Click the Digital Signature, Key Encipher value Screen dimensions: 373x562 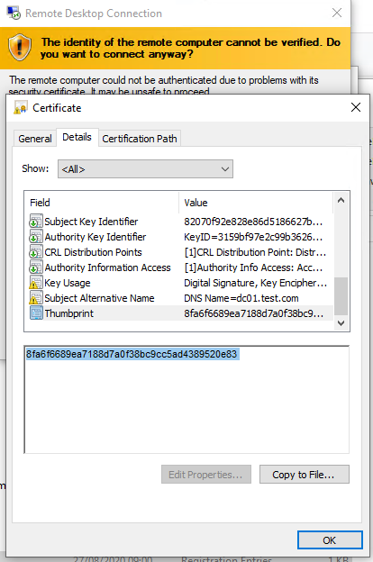point(255,283)
